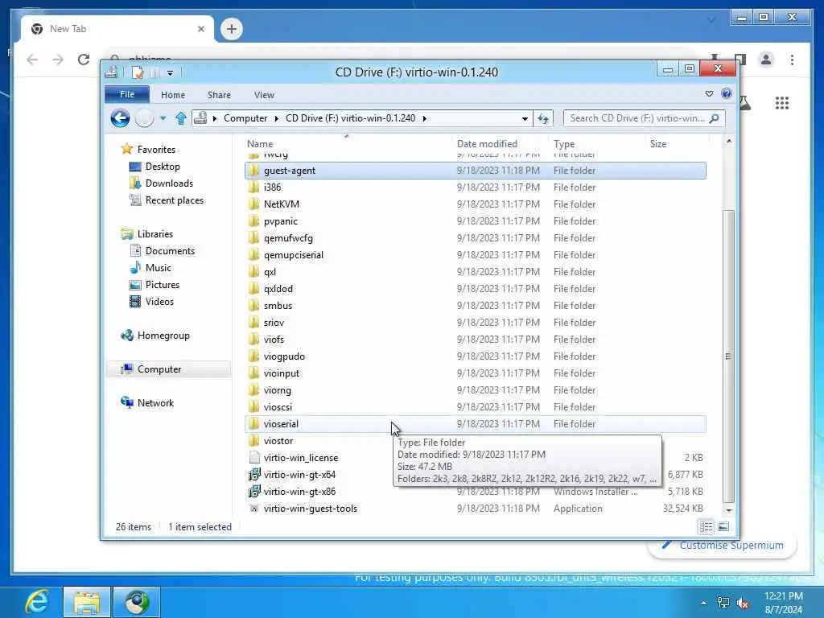Select the New Tab browser tab
This screenshot has height=618, width=824.
(117, 29)
